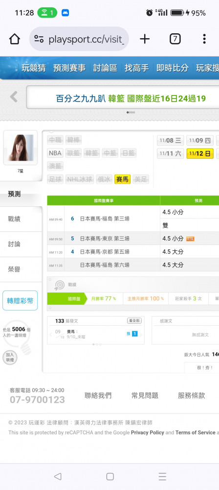Select the 美足 league filter
The width and height of the screenshot is (219, 490).
point(141,179)
